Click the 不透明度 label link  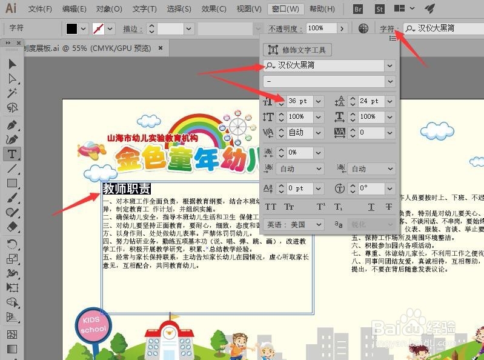[x=283, y=29]
